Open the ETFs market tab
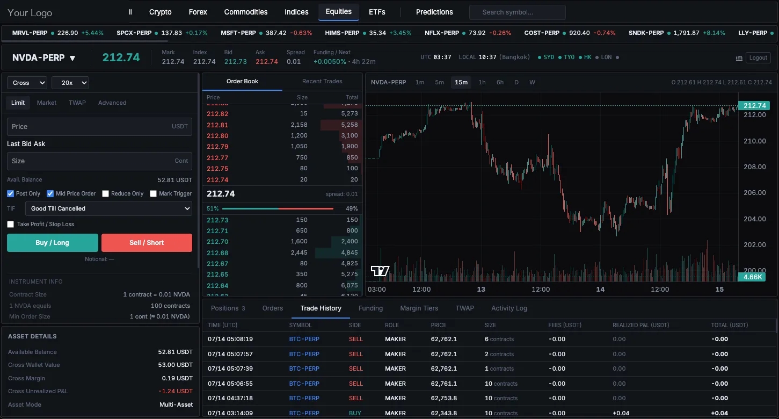 [377, 12]
